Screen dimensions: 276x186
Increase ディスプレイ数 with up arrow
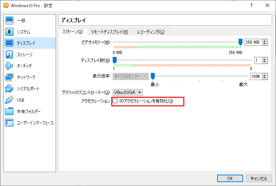coord(265,59)
